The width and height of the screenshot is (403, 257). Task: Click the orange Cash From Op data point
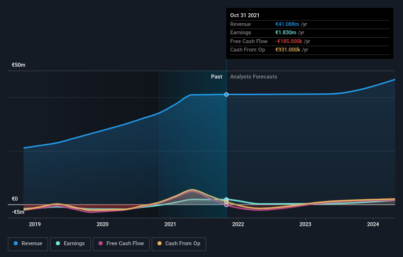click(x=226, y=202)
